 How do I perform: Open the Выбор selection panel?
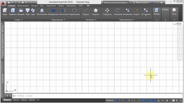tap(157, 14)
